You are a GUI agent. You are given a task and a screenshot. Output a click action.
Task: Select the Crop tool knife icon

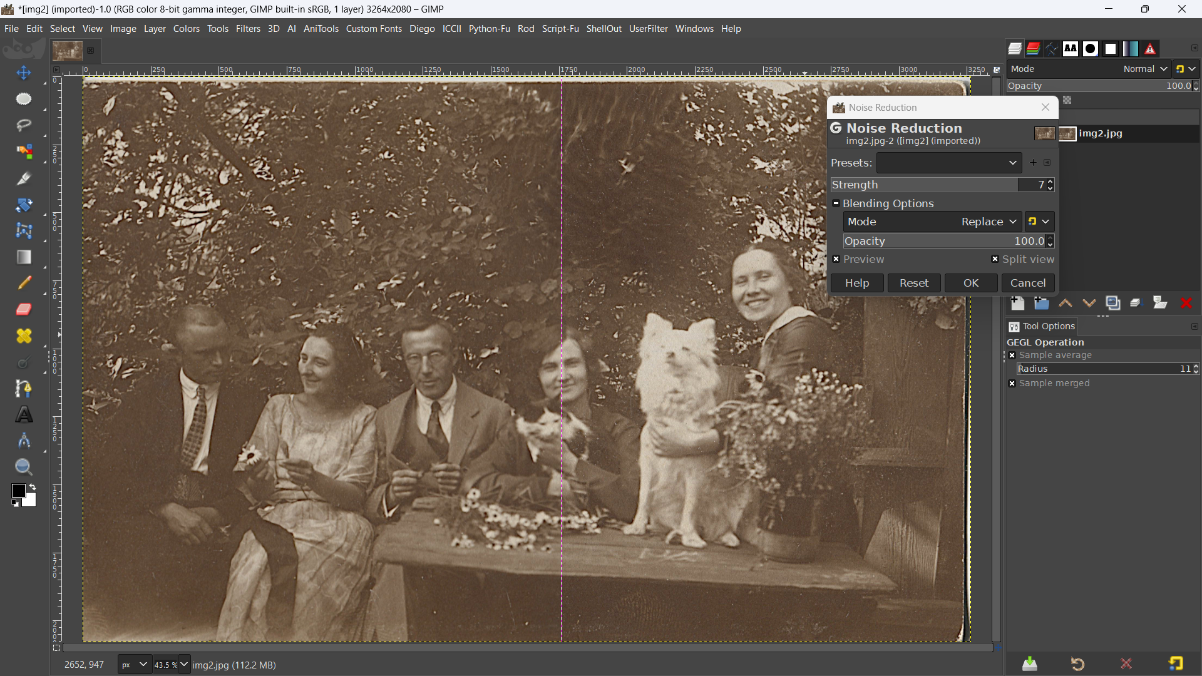point(24,178)
